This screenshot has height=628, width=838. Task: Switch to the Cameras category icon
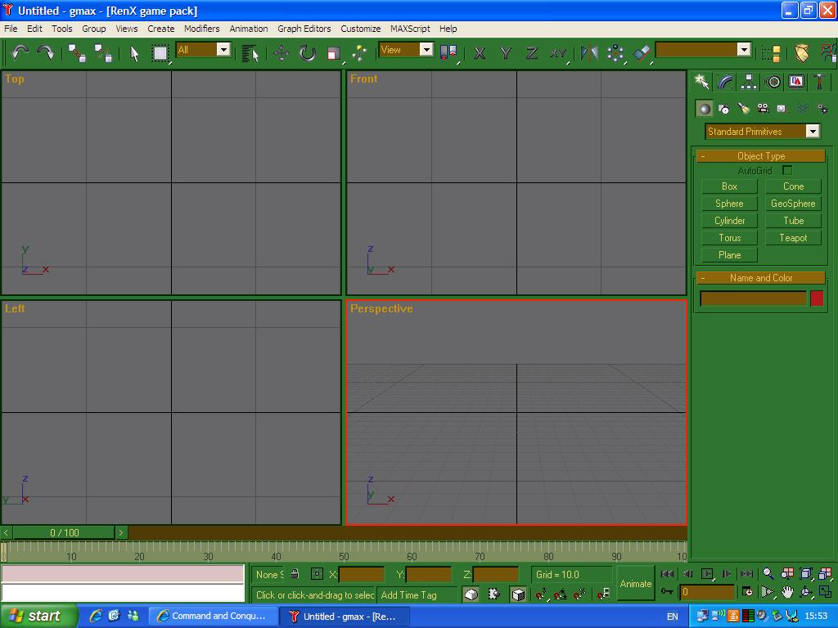[763, 108]
